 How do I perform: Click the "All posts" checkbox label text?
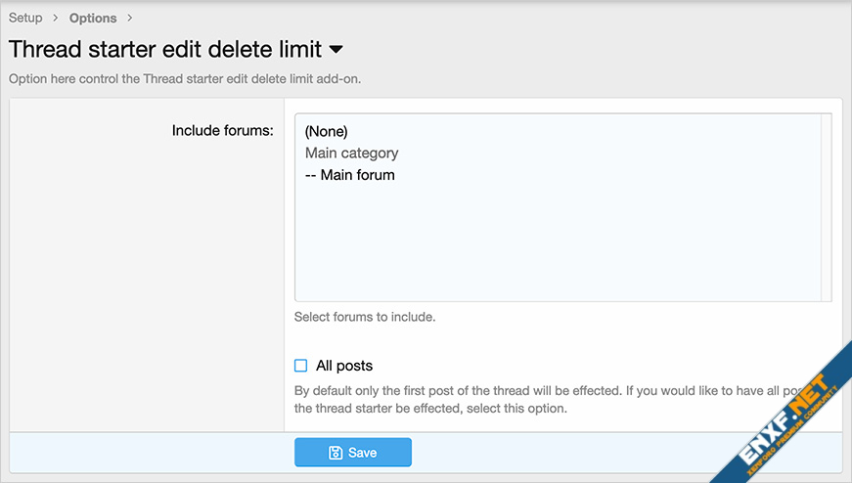[344, 366]
